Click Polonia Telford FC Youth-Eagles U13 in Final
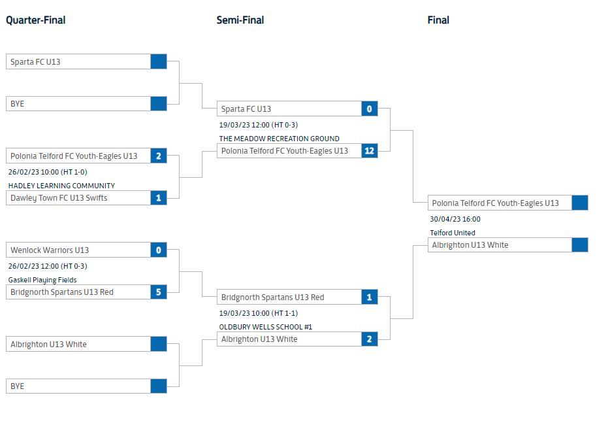The width and height of the screenshot is (608, 423). [x=495, y=203]
